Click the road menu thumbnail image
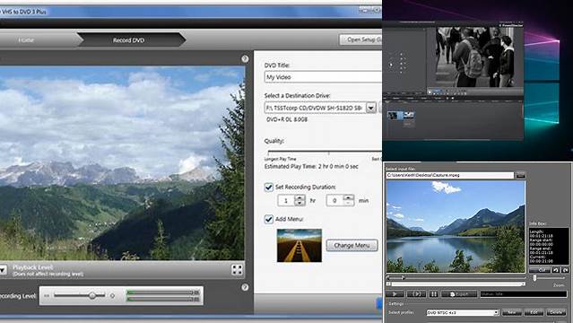 coord(300,246)
